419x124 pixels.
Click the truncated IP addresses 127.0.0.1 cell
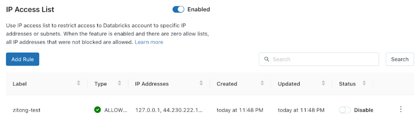click(169, 110)
